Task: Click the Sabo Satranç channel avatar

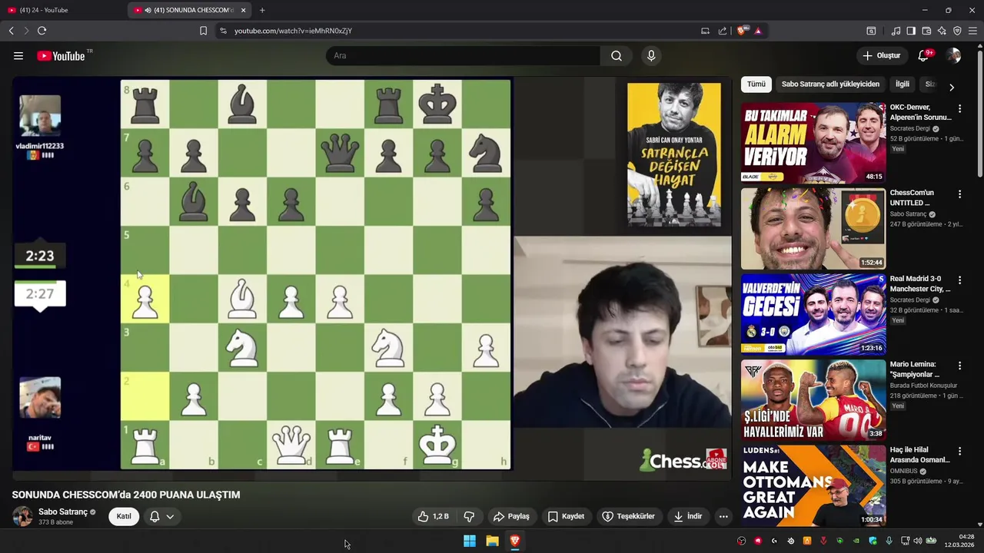Action: (x=22, y=517)
